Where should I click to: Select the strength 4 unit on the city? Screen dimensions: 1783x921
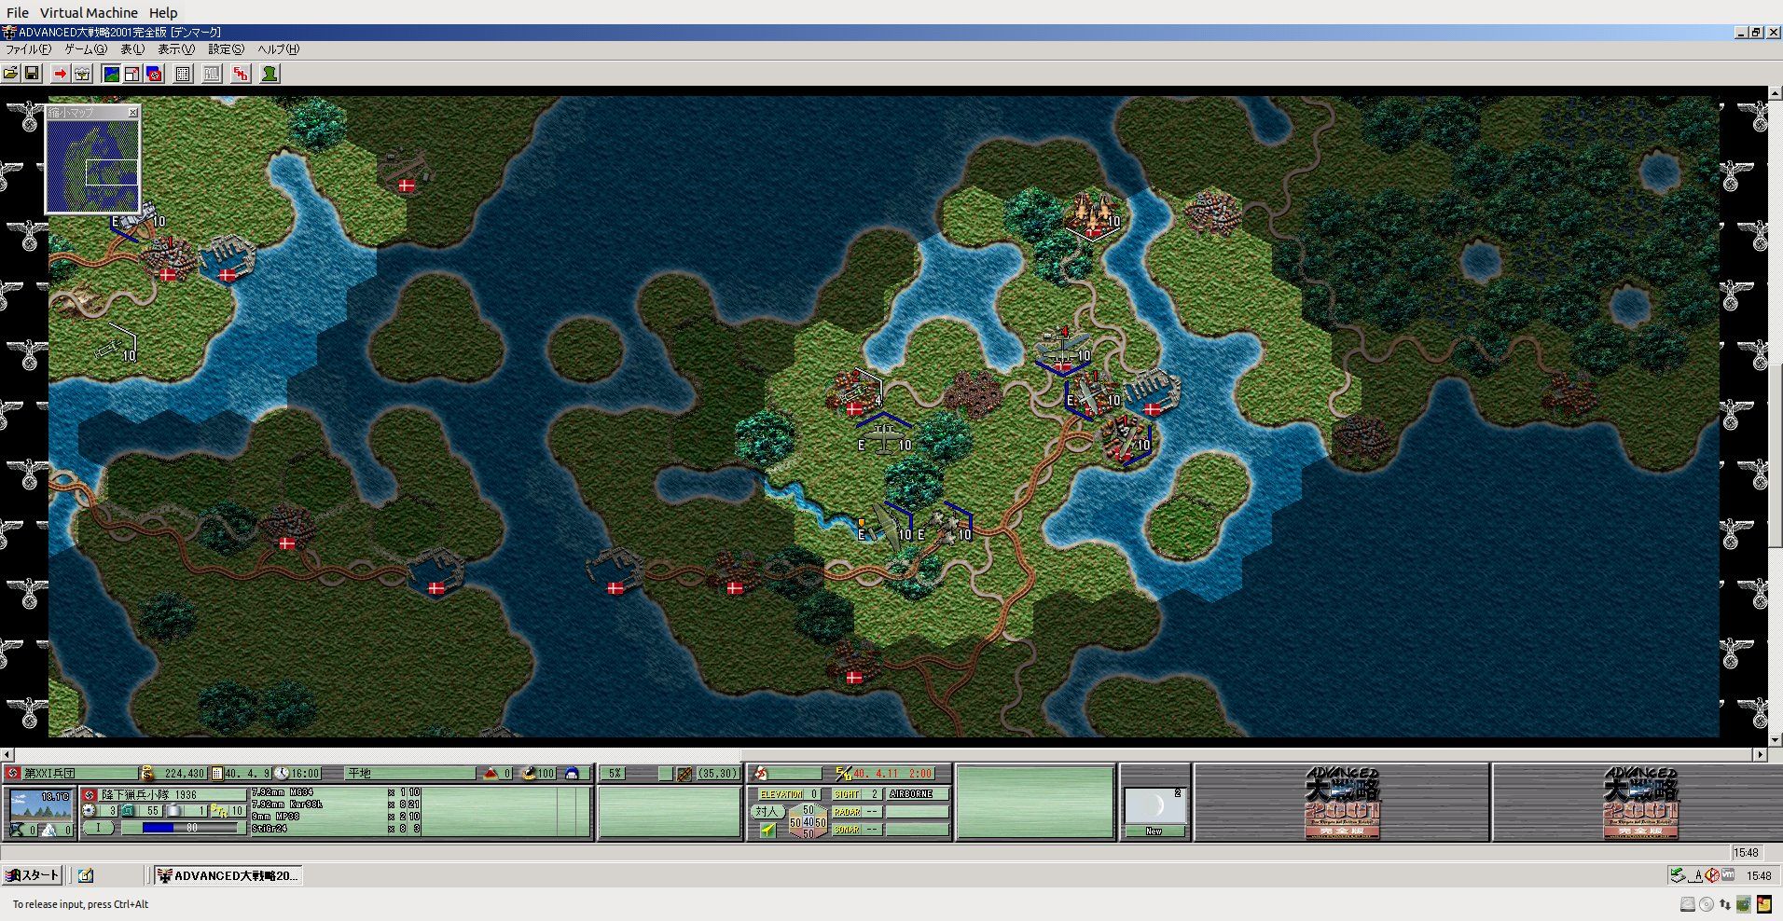point(856,392)
